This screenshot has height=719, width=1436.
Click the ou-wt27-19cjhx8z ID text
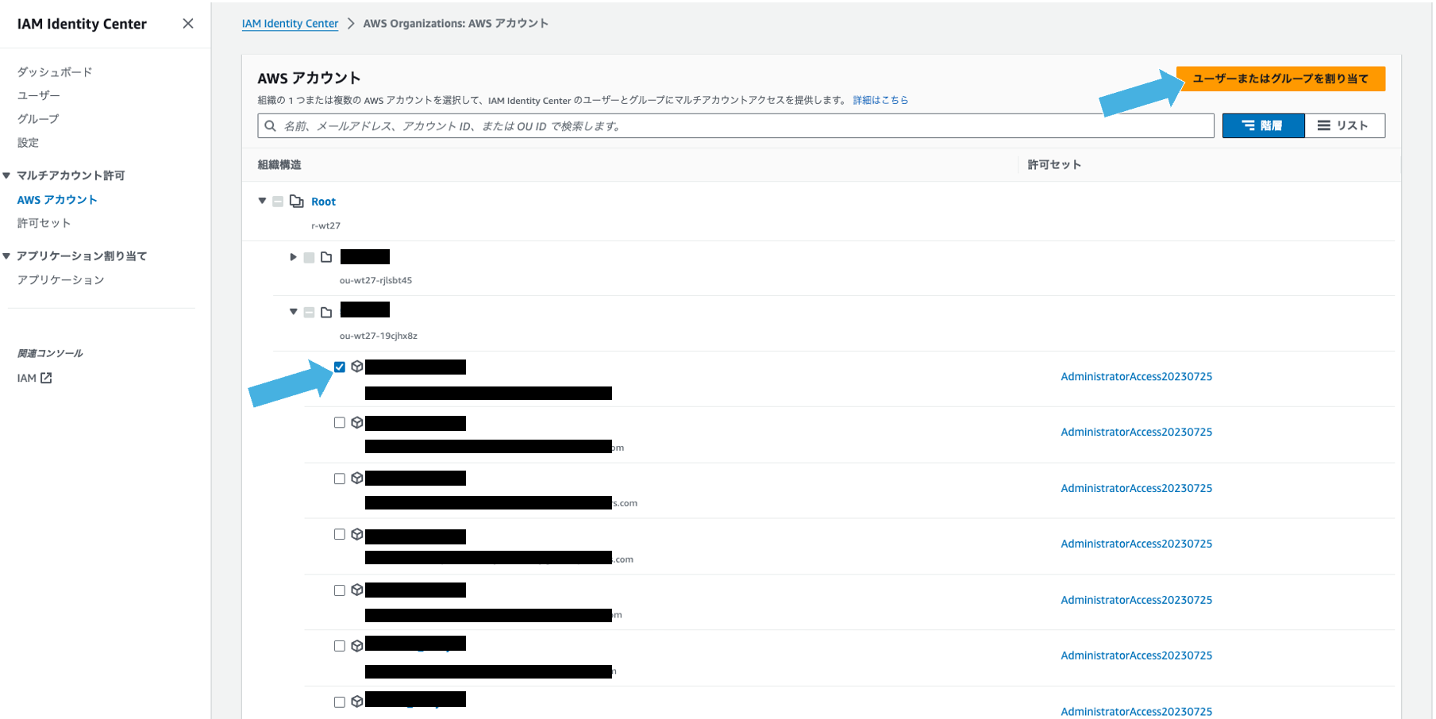[x=378, y=336]
